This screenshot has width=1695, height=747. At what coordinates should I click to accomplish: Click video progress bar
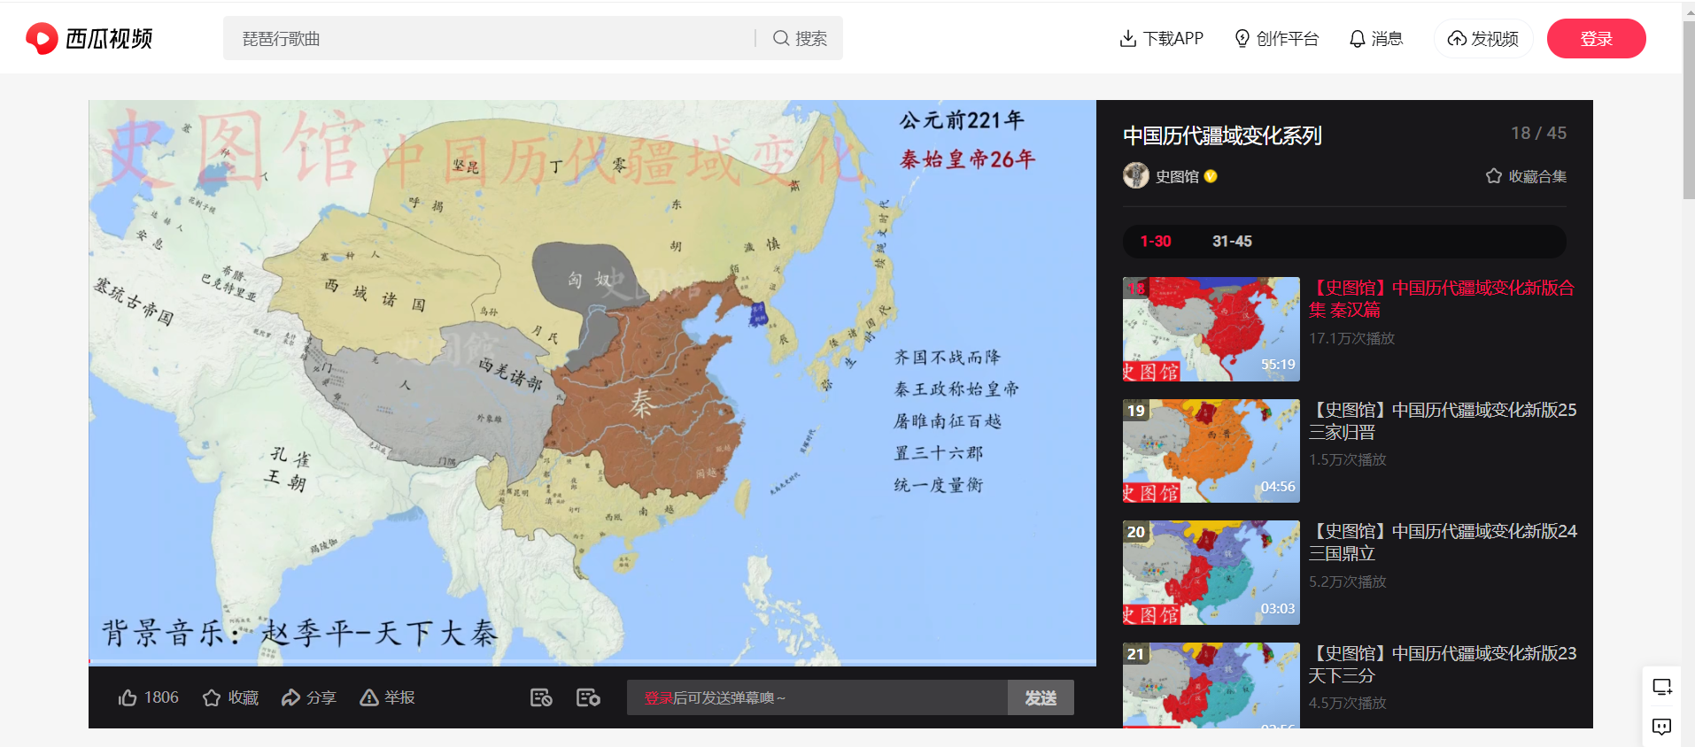[592, 661]
